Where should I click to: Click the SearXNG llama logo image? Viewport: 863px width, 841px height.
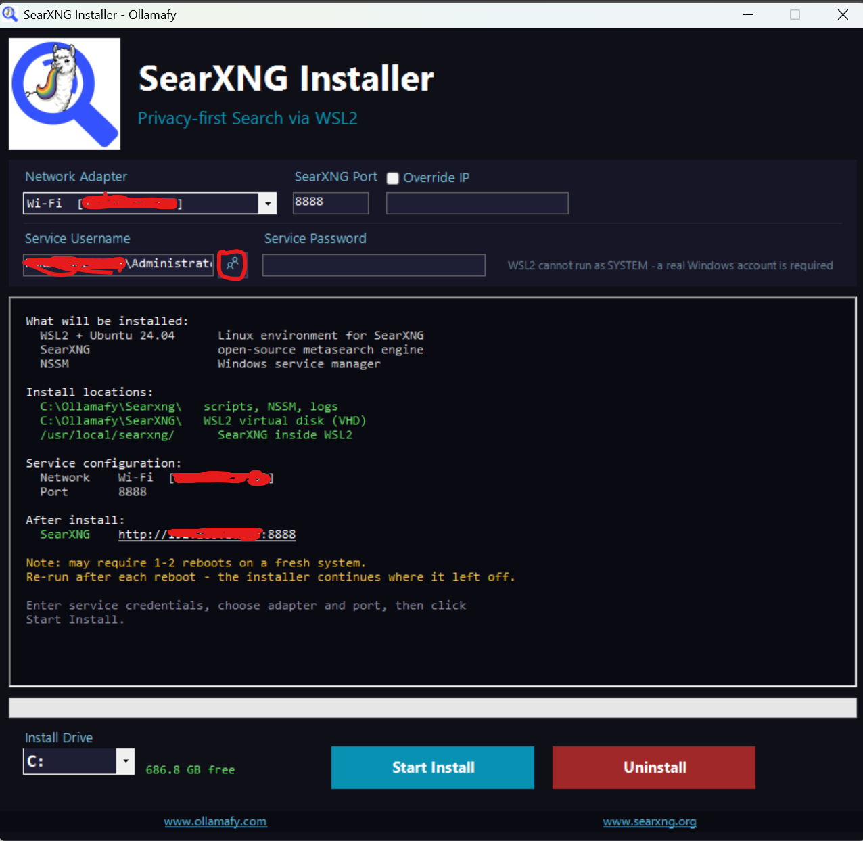point(64,93)
